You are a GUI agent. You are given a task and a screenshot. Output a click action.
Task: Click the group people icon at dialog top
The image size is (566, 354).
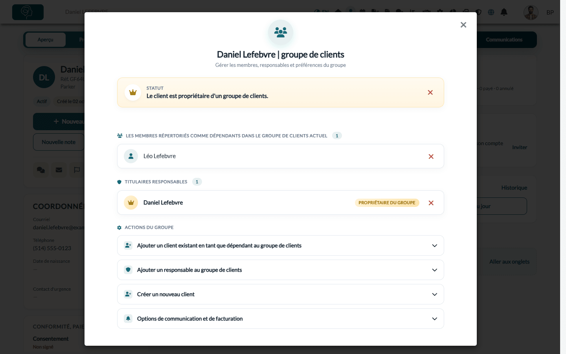[281, 32]
